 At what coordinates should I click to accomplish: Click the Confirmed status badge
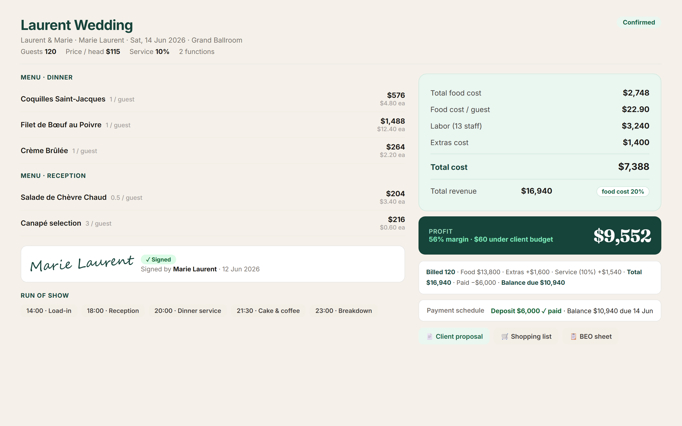pyautogui.click(x=639, y=22)
